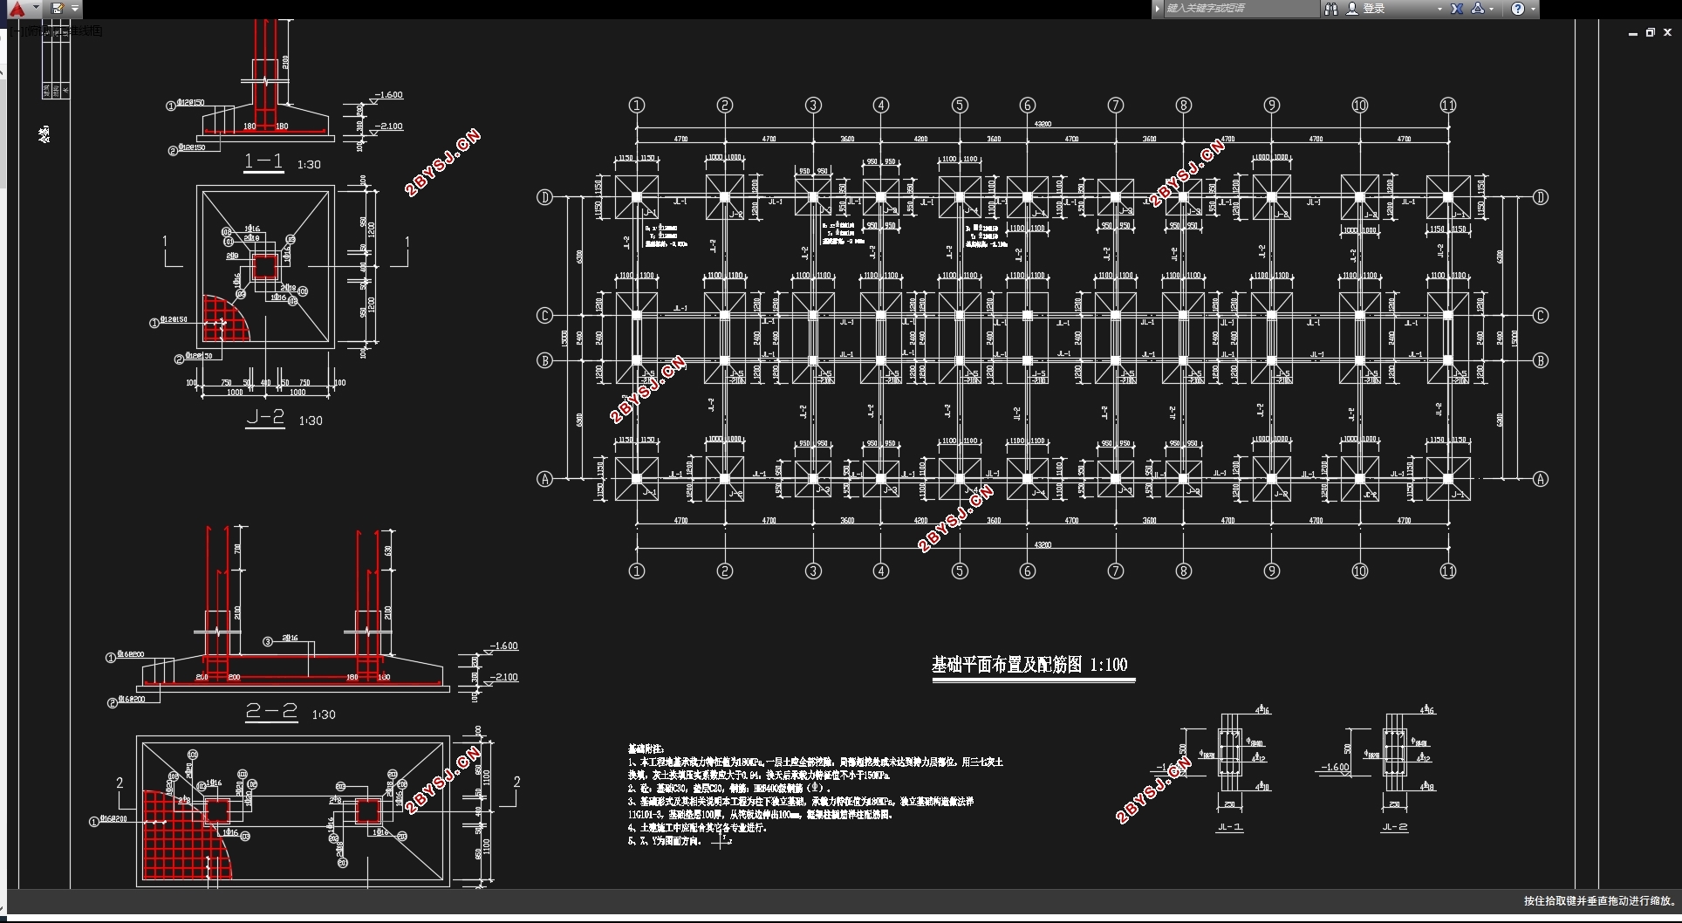
Task: Click the user sign-in icon
Action: [1352, 9]
